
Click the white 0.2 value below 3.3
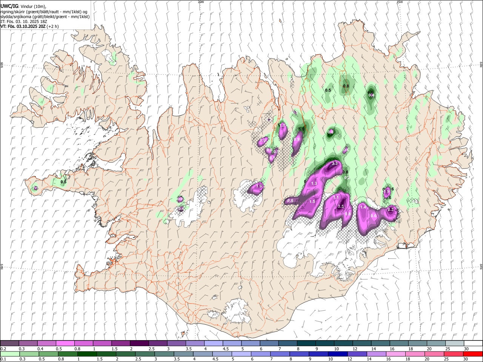coord(347,177)
